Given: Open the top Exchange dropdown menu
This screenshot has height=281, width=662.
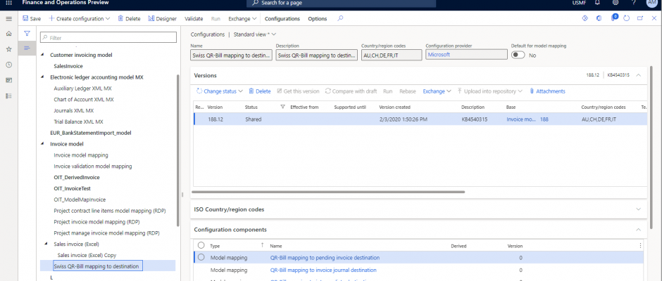Looking at the screenshot, I should pos(243,18).
